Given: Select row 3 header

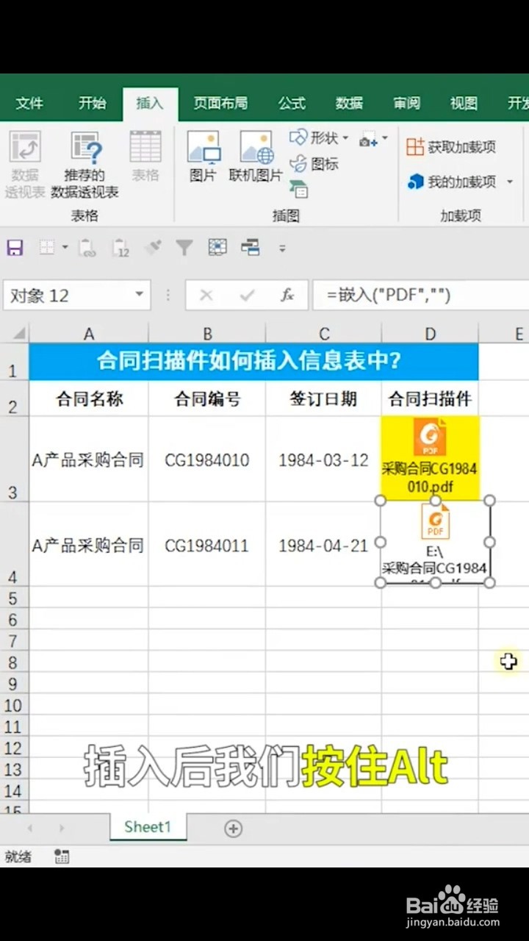Looking at the screenshot, I should [x=14, y=459].
